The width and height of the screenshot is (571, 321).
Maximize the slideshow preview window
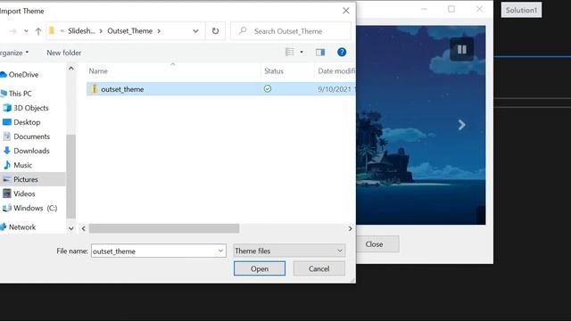pyautogui.click(x=451, y=9)
